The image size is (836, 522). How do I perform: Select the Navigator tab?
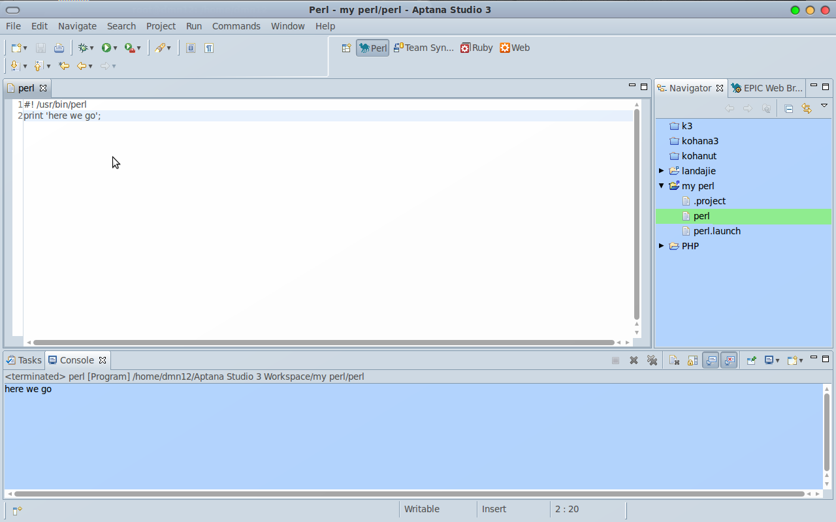click(x=690, y=88)
